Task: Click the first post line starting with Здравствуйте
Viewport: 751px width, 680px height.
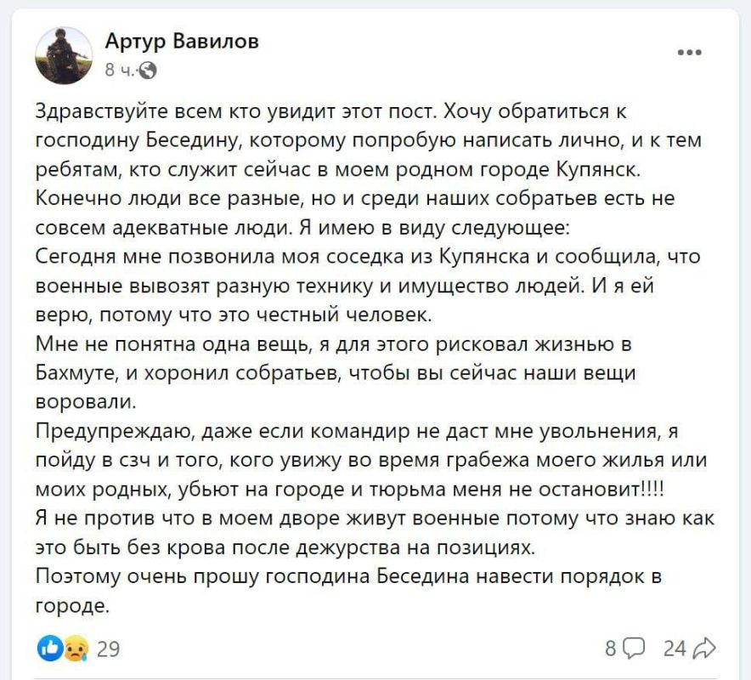Action: click(x=331, y=111)
